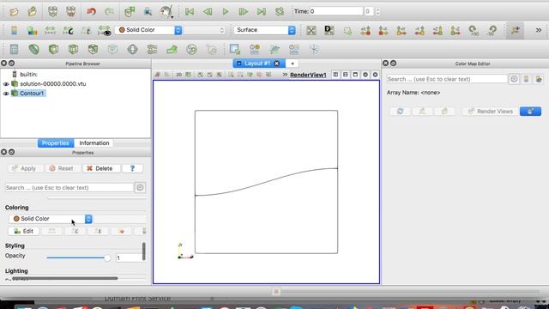The height and width of the screenshot is (309, 549).
Task: Adjust the Opacity slider
Action: pos(78,257)
